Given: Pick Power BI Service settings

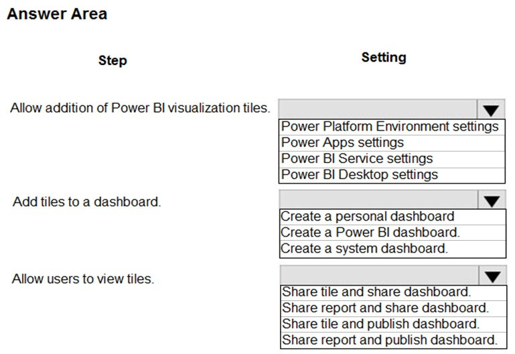Looking at the screenshot, I should click(x=392, y=159).
